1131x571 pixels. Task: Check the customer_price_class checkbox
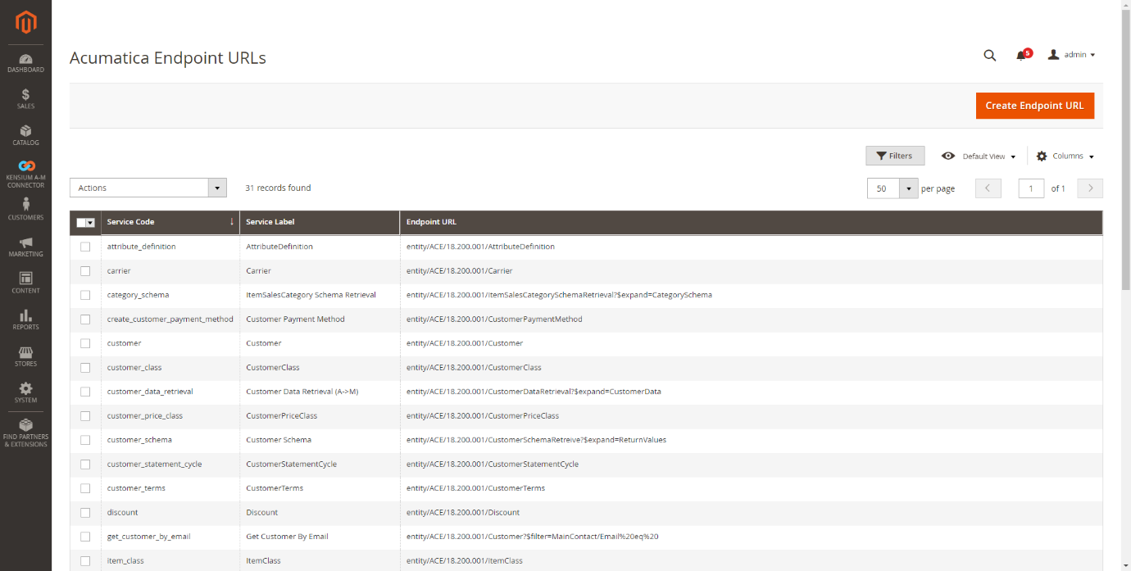[x=85, y=416]
